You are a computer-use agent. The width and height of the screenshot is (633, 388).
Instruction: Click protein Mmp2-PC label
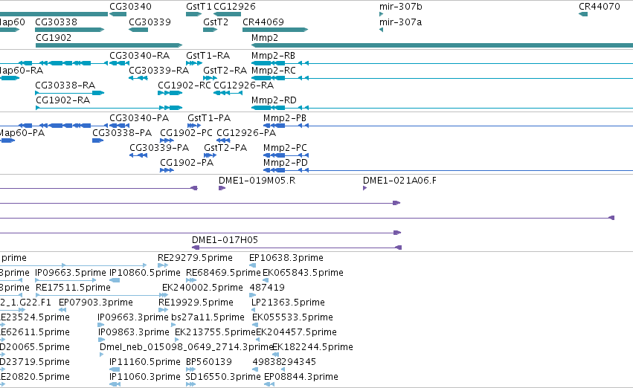pyautogui.click(x=285, y=148)
